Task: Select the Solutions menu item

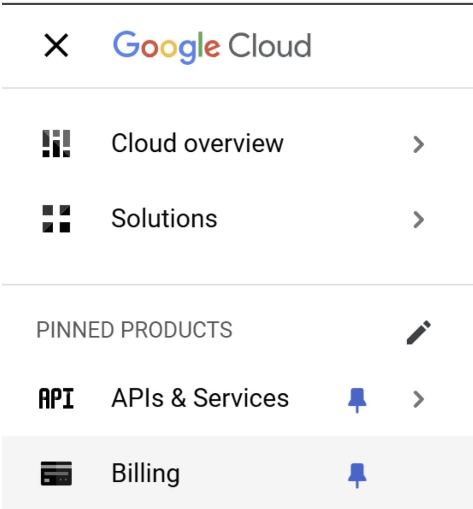Action: click(x=164, y=218)
